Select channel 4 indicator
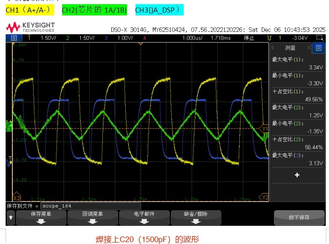329x244 pixels. [x=144, y=38]
